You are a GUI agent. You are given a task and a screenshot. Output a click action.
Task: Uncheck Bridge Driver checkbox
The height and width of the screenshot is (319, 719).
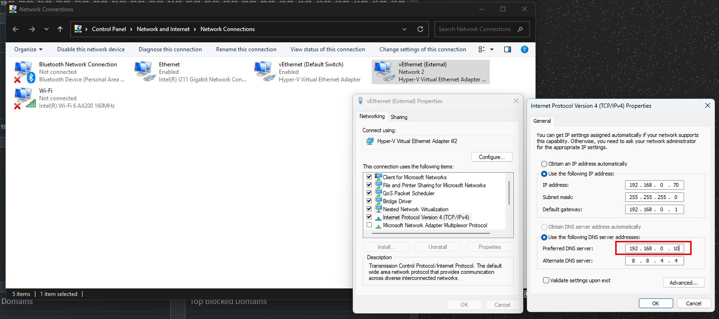click(369, 201)
